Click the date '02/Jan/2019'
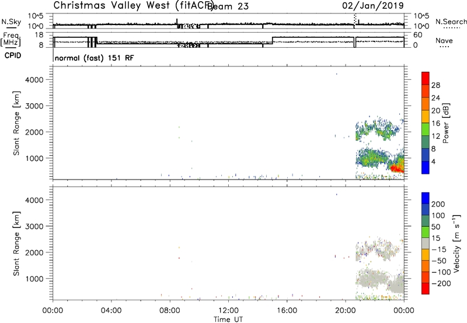The width and height of the screenshot is (467, 323). click(373, 6)
